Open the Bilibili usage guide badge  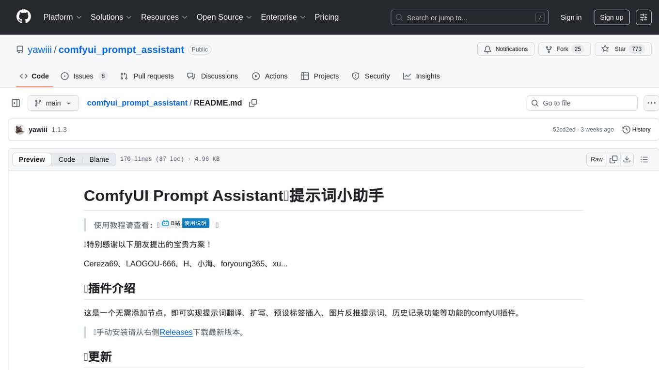(x=185, y=223)
